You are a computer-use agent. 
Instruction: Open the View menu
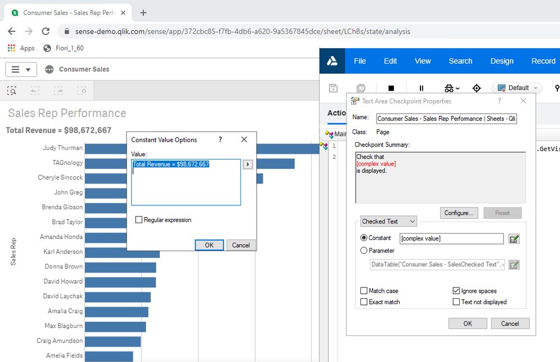423,61
